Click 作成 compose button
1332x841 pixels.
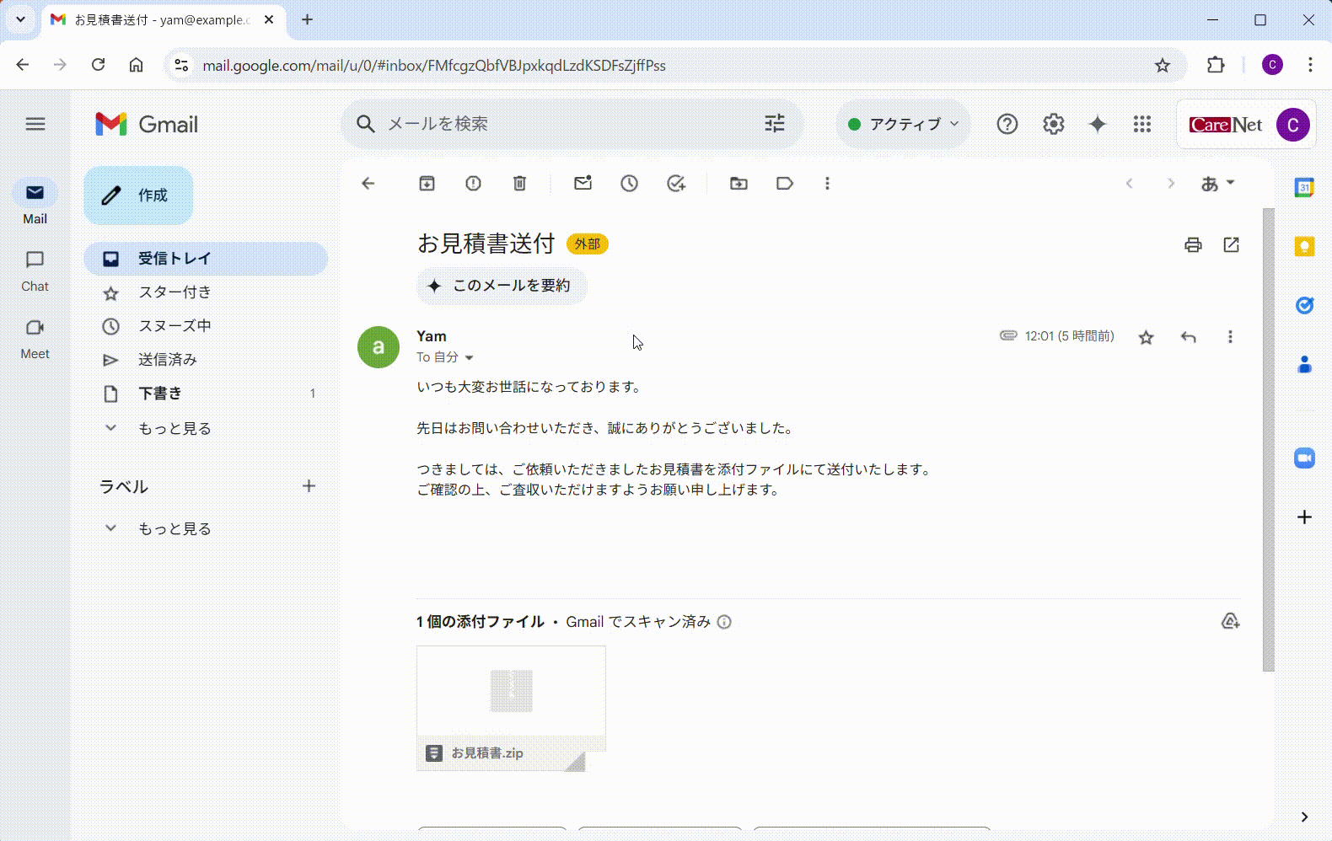[138, 196]
